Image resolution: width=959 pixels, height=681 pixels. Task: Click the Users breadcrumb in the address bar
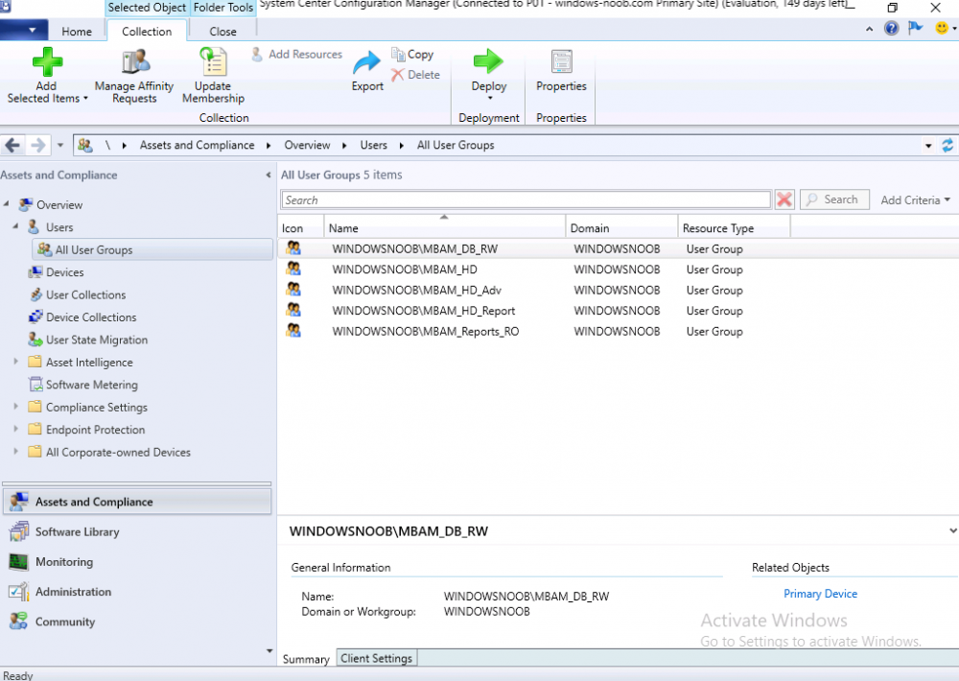coord(373,145)
